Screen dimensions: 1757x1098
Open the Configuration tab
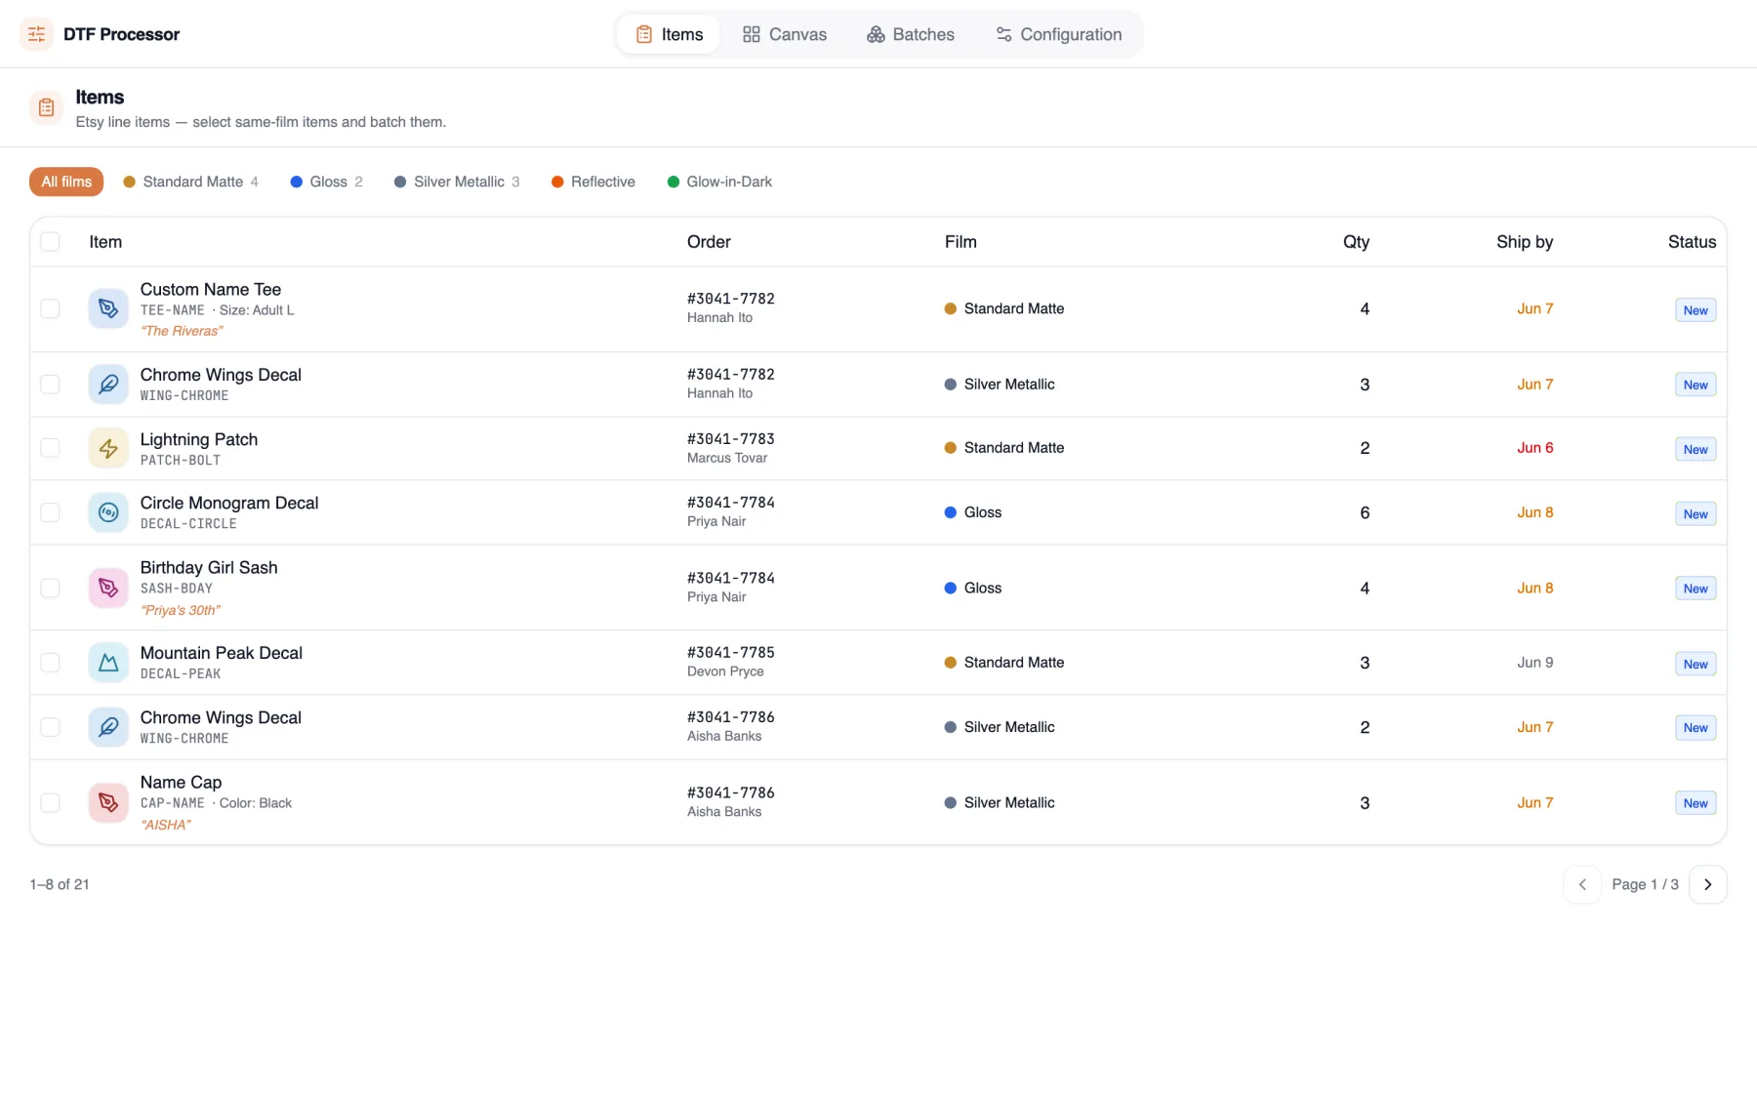tap(1058, 34)
